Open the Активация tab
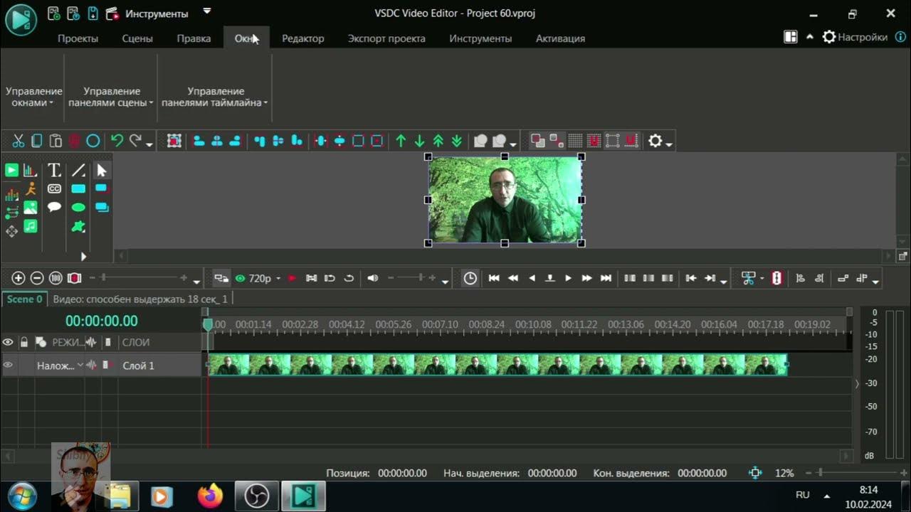The width and height of the screenshot is (911, 512). pos(560,38)
